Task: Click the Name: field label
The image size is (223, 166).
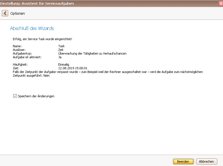Action: tap(17, 46)
